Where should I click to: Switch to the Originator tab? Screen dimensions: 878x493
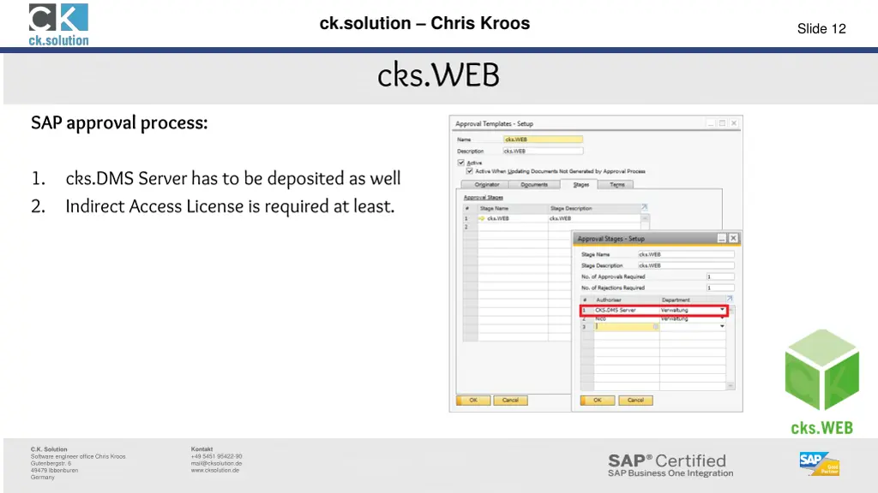click(x=487, y=185)
